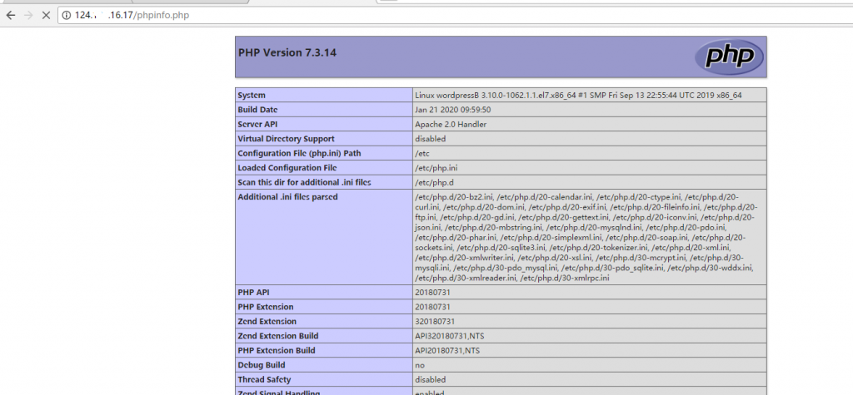Click the Loaded Configuration File label

click(287, 168)
